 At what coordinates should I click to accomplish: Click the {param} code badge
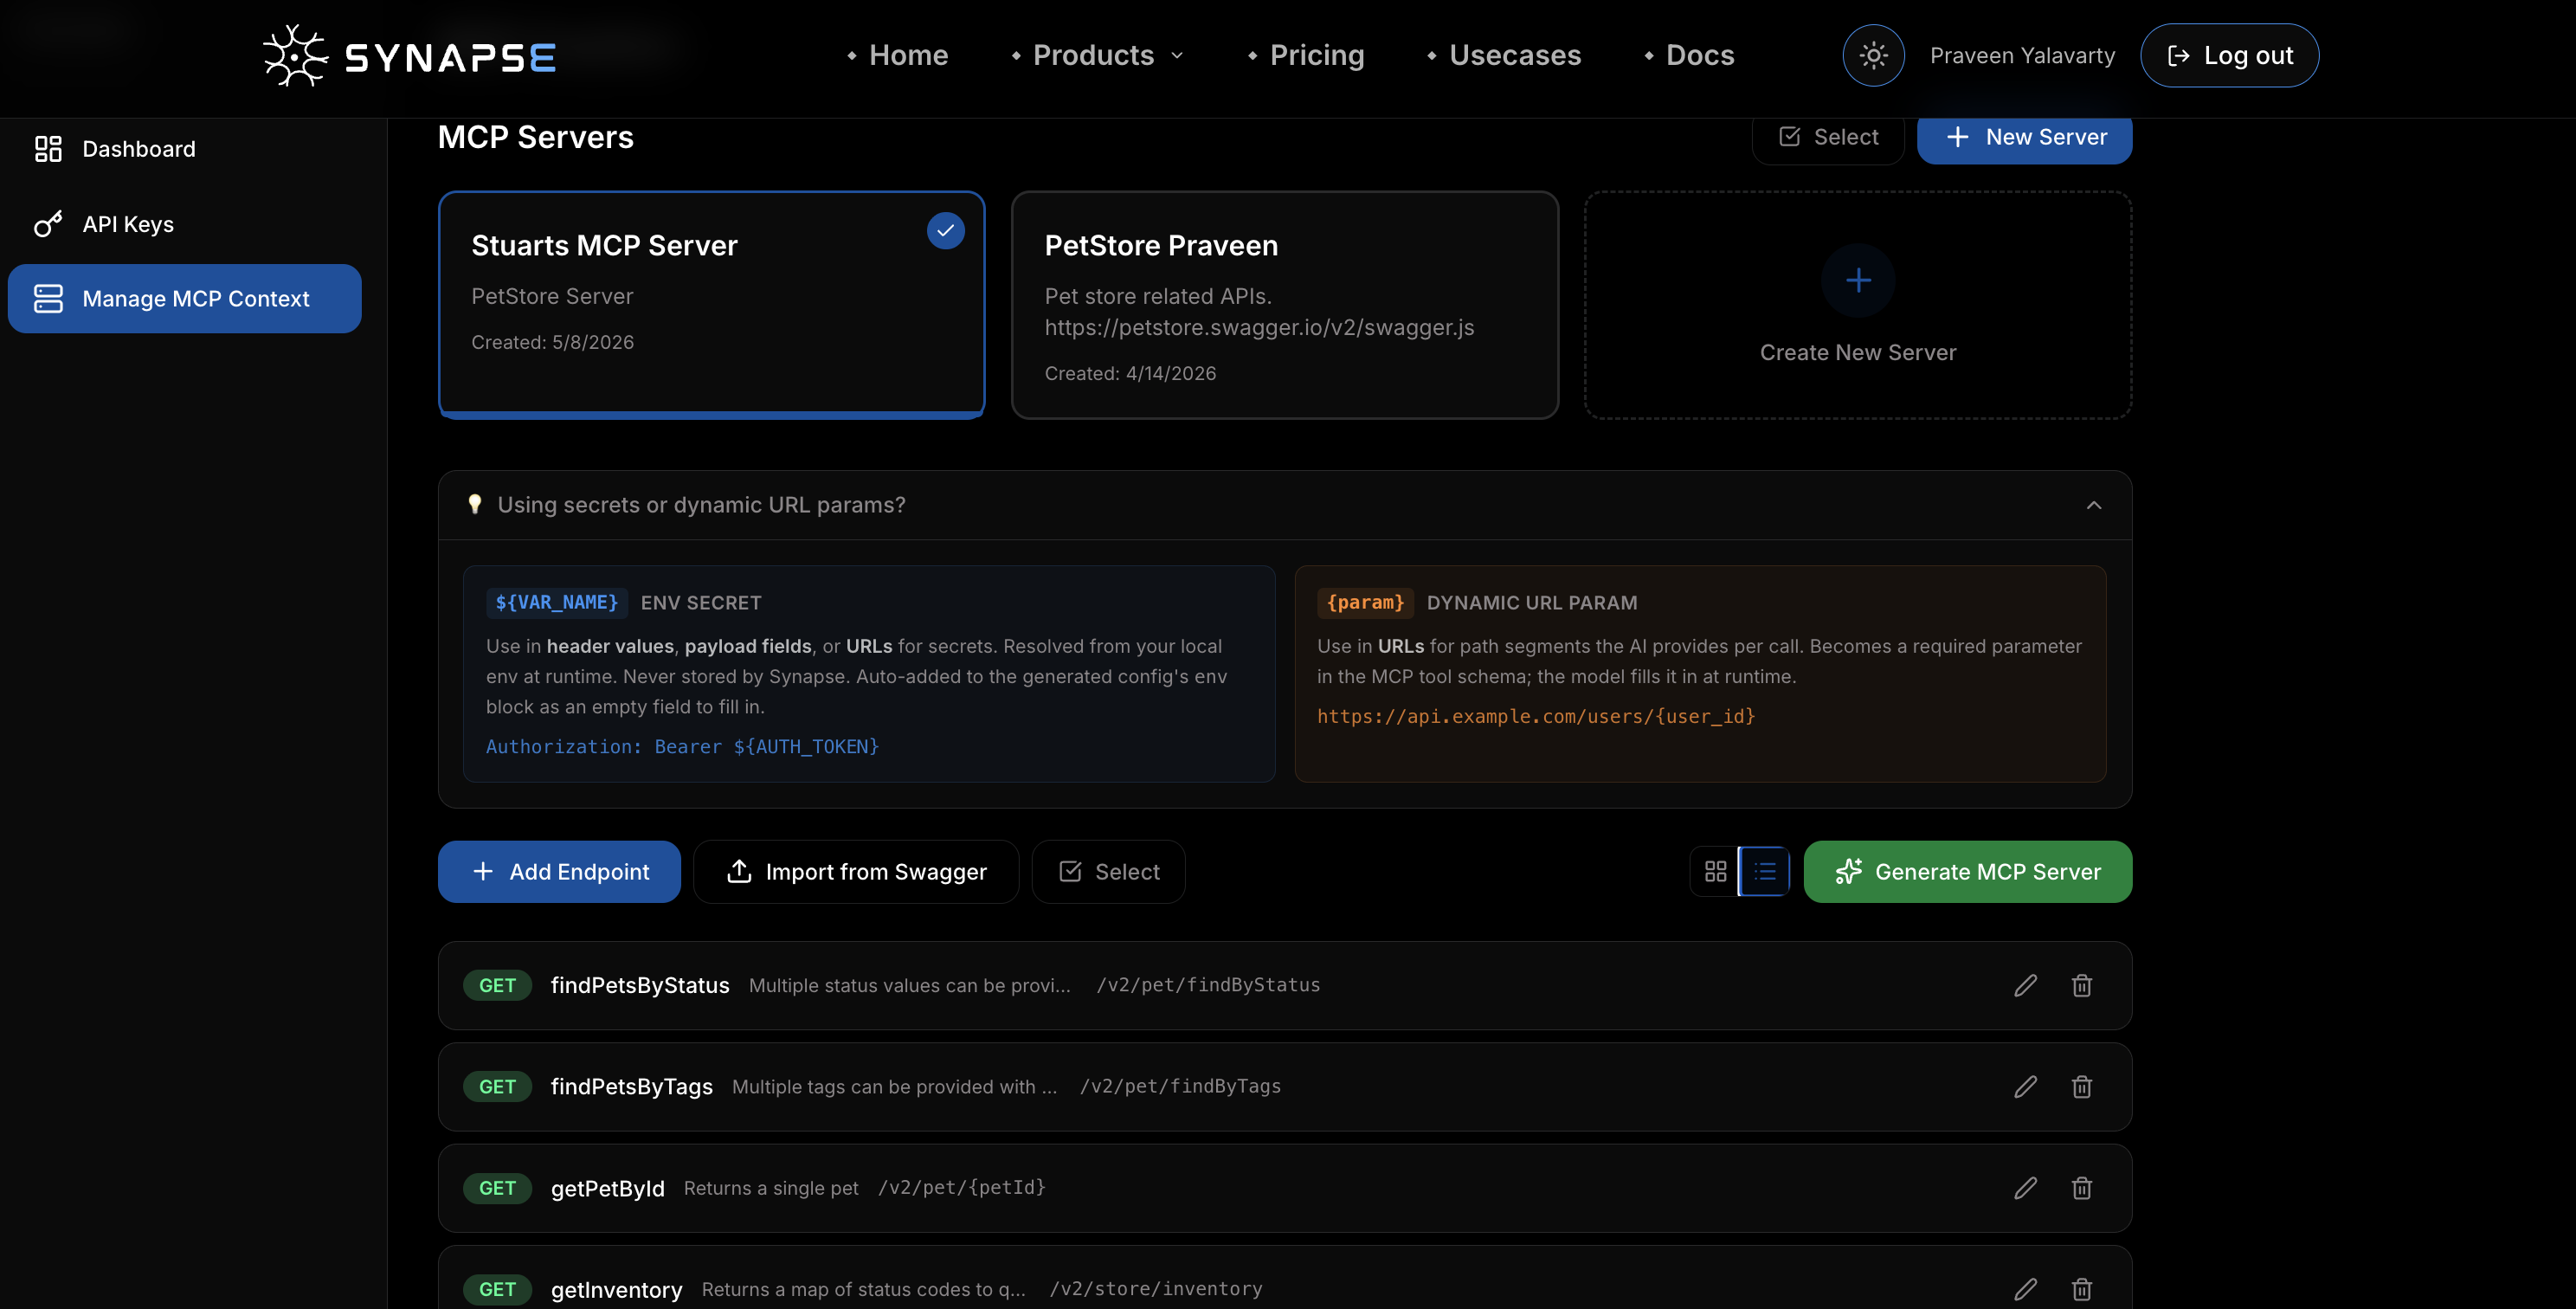(x=1366, y=602)
